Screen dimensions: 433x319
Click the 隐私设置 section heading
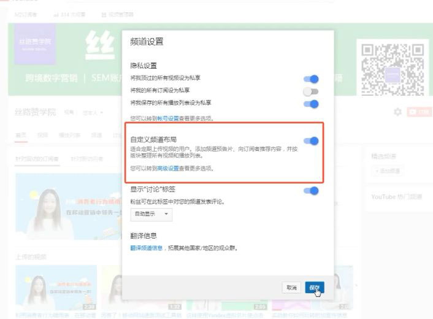144,66
